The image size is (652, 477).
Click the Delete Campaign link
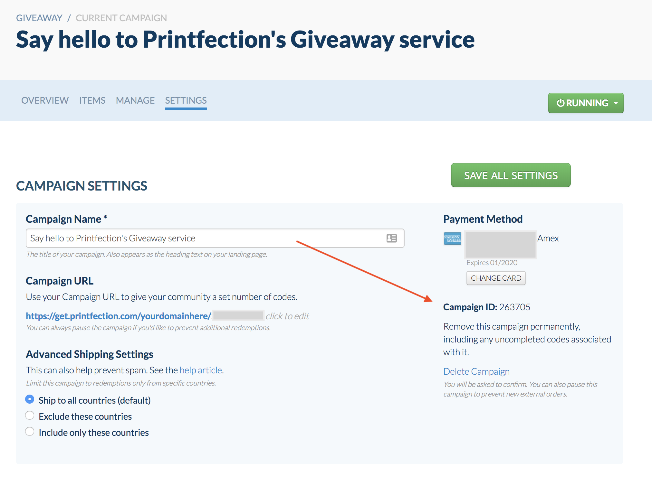[476, 371]
